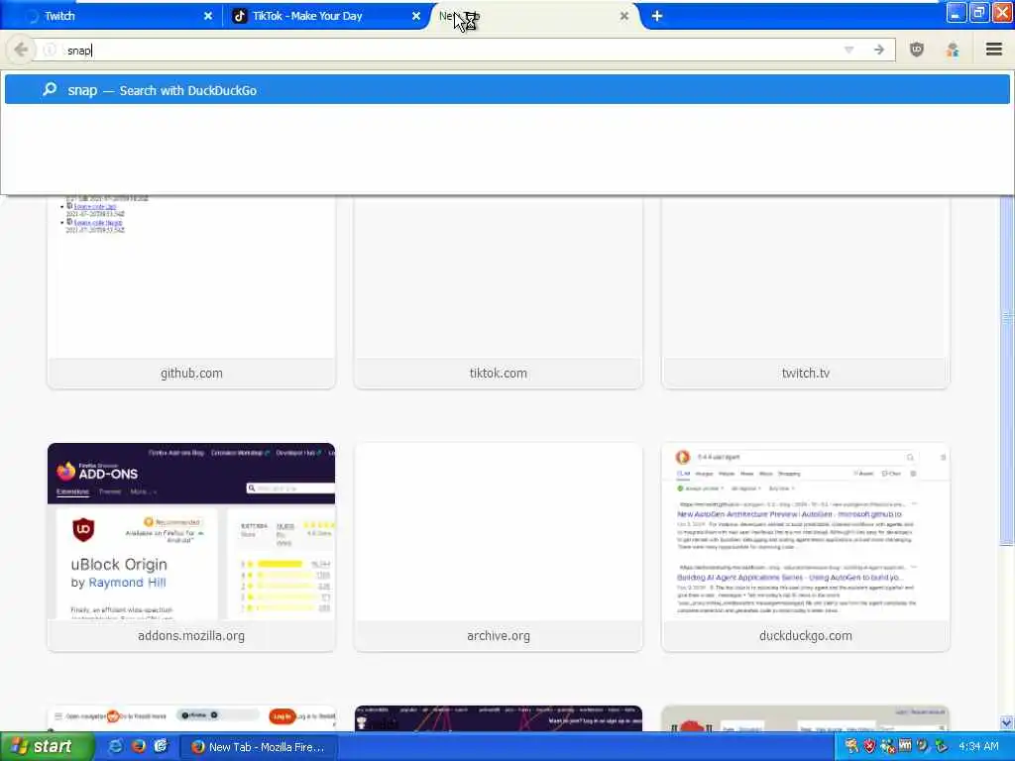Close the Twitch tab
The image size is (1015, 761).
pos(208,16)
